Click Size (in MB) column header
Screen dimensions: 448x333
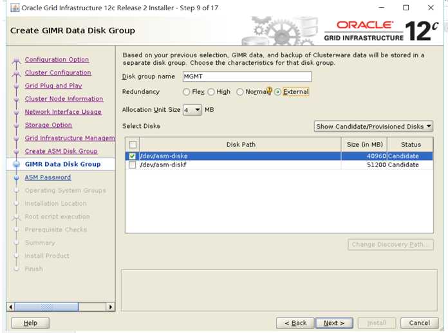pos(364,145)
